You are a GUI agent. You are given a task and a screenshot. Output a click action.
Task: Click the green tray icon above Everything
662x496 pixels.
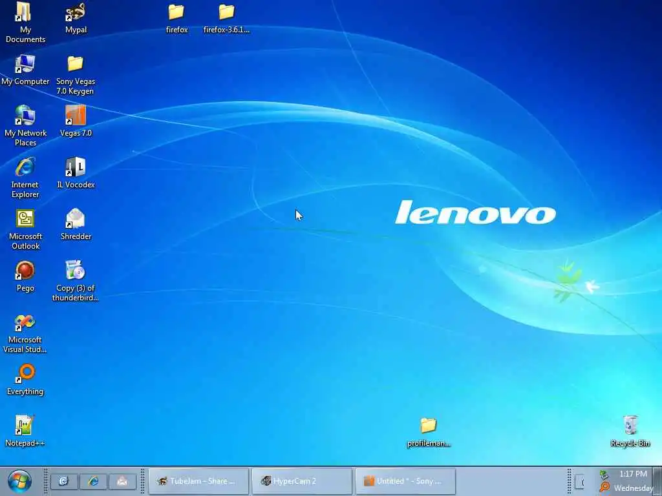[x=604, y=475]
